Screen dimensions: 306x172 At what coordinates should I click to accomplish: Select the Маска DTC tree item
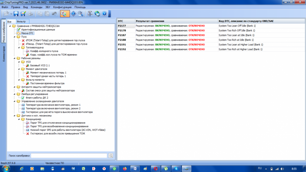[27, 33]
